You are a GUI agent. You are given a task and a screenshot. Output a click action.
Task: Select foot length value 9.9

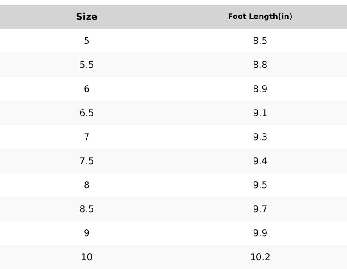click(260, 233)
